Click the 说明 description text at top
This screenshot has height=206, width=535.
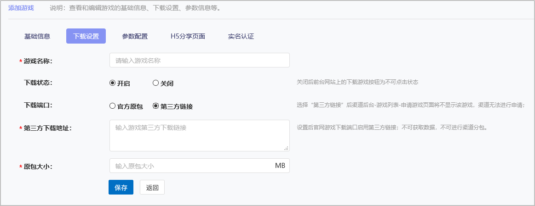(135, 8)
